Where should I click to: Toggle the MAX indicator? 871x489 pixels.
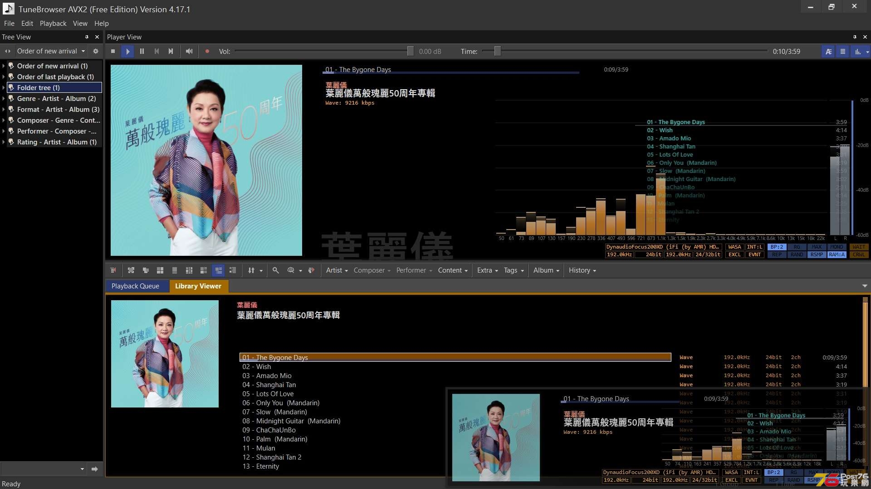(817, 247)
